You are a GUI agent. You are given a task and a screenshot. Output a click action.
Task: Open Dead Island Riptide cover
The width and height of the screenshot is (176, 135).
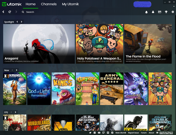point(15,123)
